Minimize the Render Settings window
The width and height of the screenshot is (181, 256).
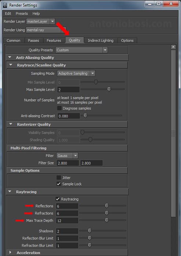[x=150, y=4]
